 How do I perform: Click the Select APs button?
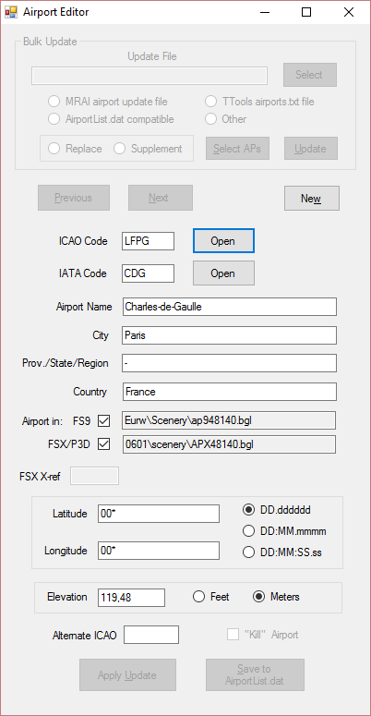237,149
